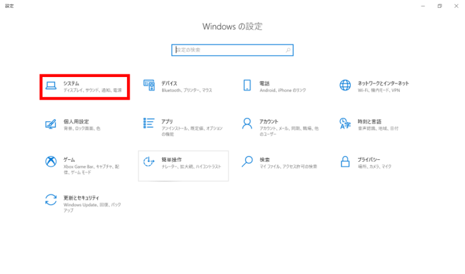Click the 設定の検索 search text field
The width and height of the screenshot is (465, 274).
pos(226,50)
